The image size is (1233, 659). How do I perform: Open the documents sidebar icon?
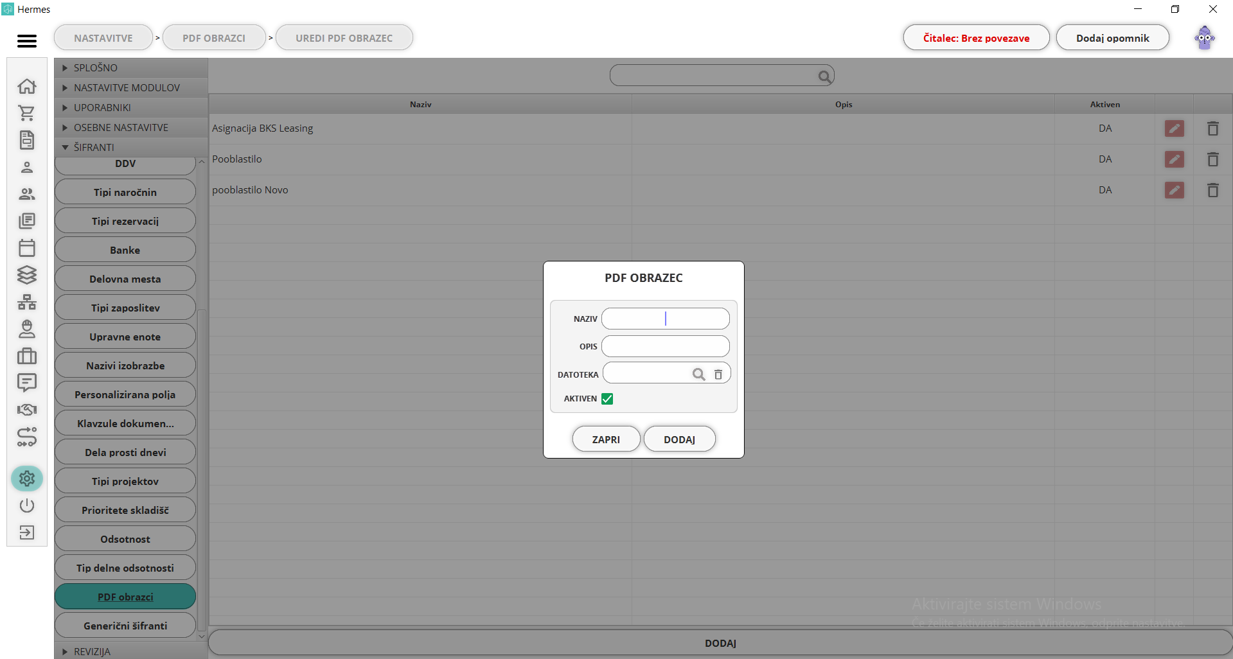click(27, 140)
